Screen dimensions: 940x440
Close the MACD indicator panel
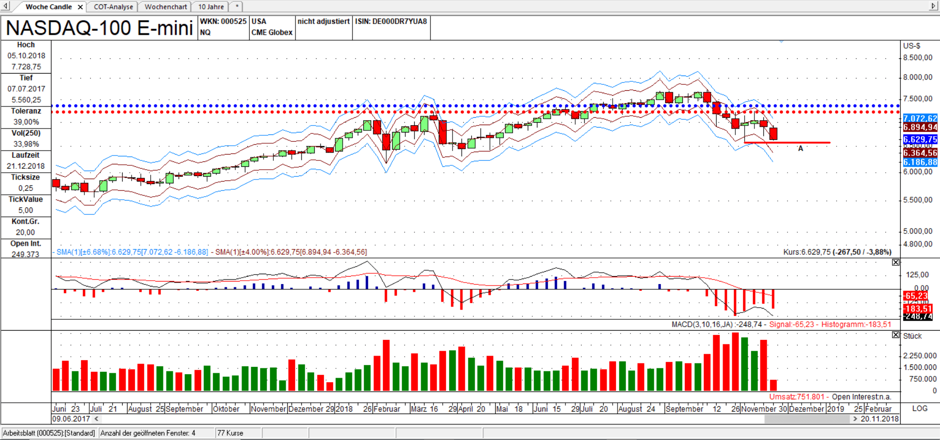[896, 262]
